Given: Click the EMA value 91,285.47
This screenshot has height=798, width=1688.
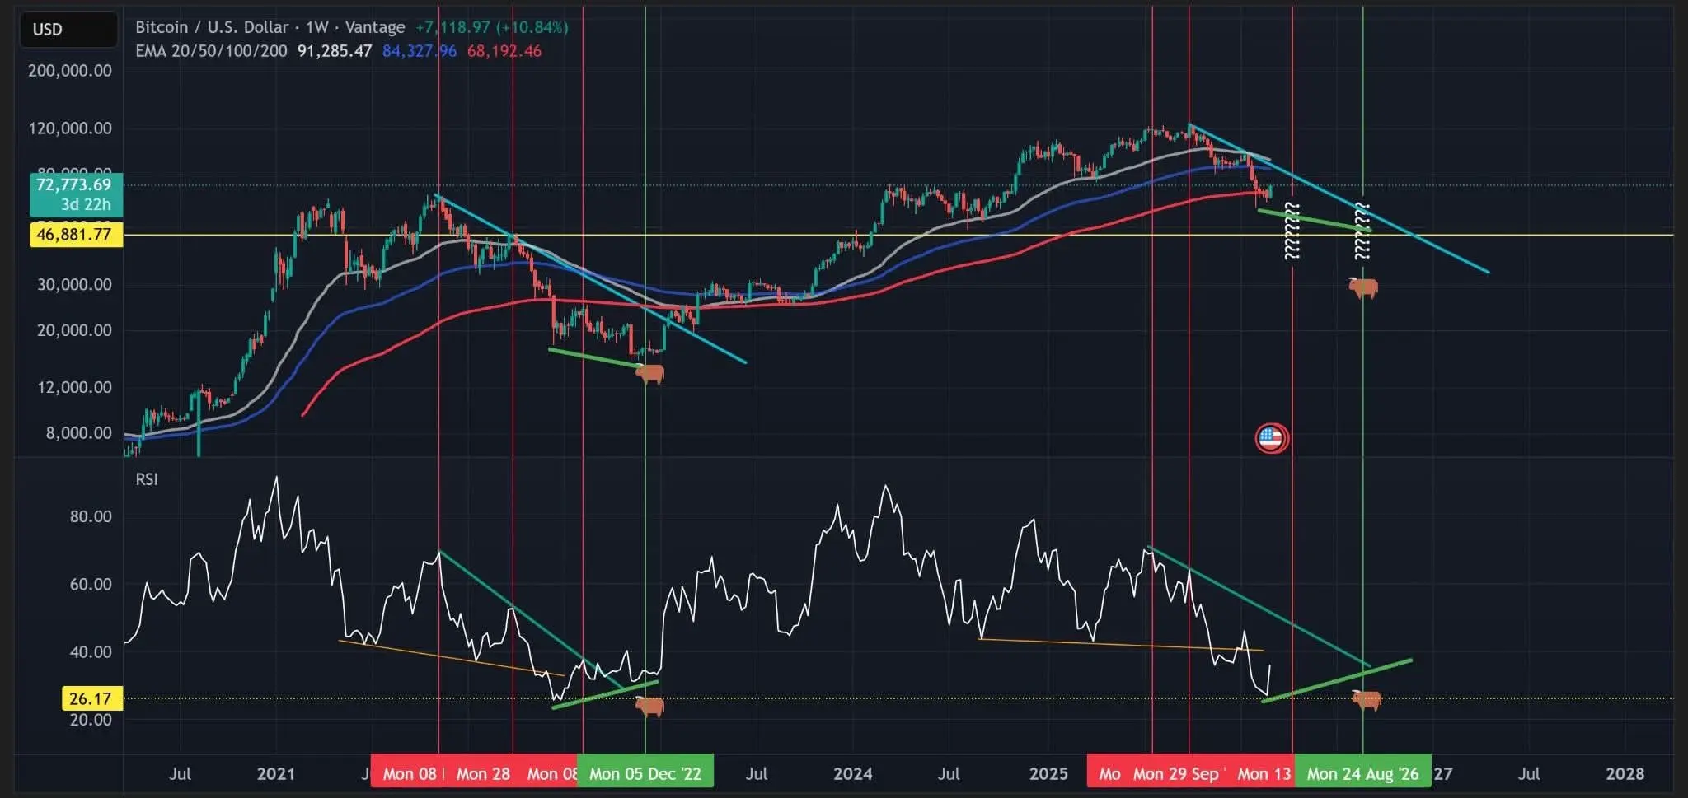Looking at the screenshot, I should 335,51.
